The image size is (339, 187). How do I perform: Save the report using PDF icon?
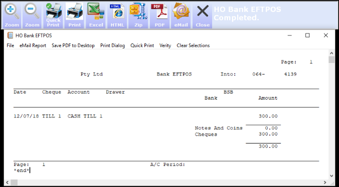(x=159, y=15)
